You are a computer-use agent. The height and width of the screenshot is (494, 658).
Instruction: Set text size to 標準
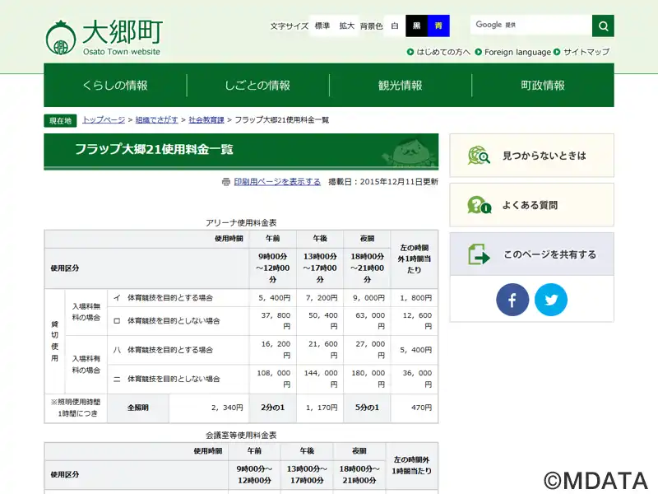click(322, 26)
